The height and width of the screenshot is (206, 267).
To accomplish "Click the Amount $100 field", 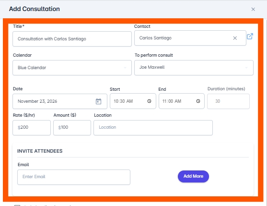I will click(x=72, y=128).
